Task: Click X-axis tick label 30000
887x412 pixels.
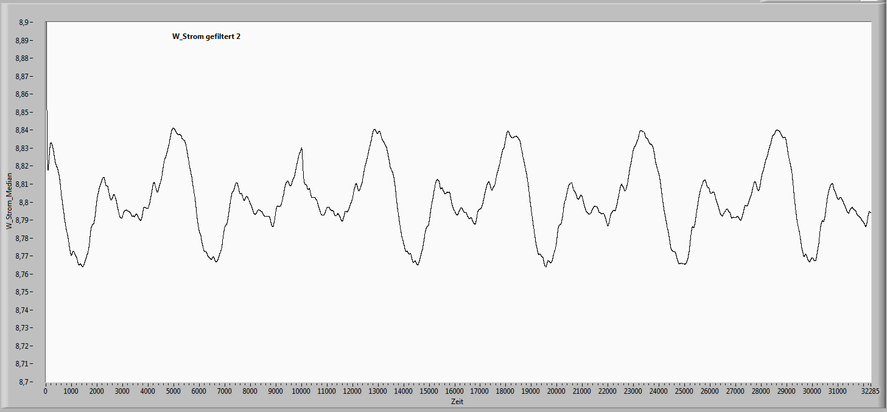Action: pyautogui.click(x=813, y=391)
